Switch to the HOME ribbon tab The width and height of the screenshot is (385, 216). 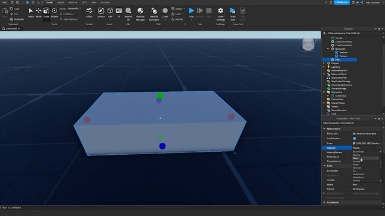click(49, 2)
